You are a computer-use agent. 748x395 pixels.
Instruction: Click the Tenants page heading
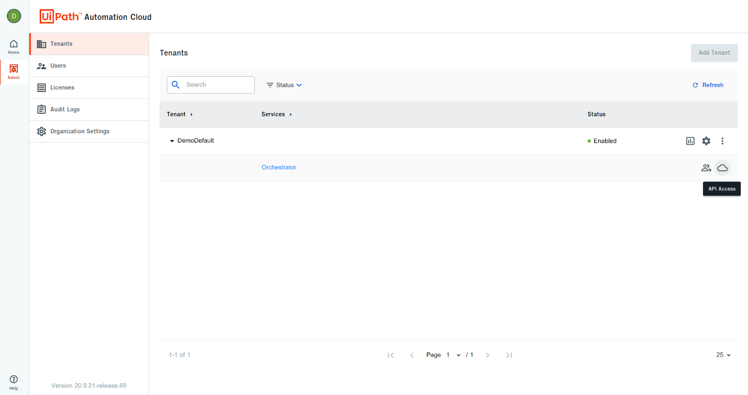tap(174, 53)
